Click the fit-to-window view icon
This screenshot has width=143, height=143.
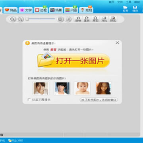60,19
